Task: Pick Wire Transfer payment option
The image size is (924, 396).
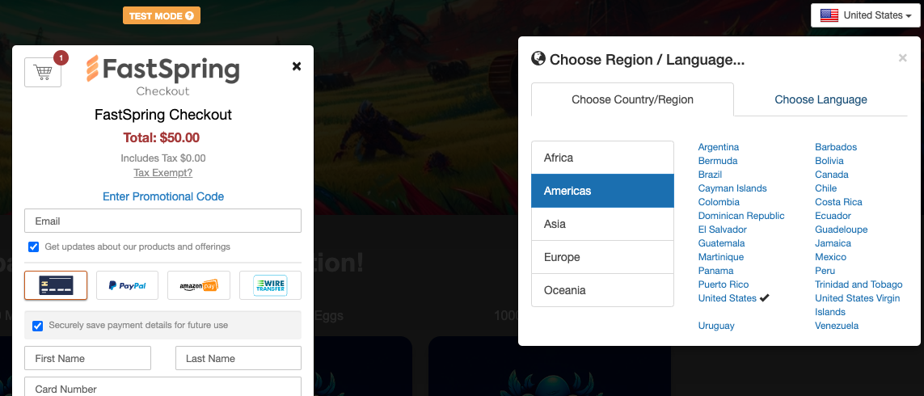Action: point(270,285)
